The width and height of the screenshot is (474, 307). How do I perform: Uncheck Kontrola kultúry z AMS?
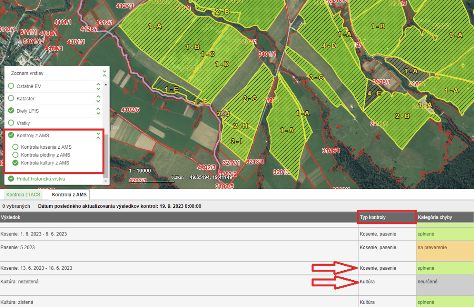[15, 163]
